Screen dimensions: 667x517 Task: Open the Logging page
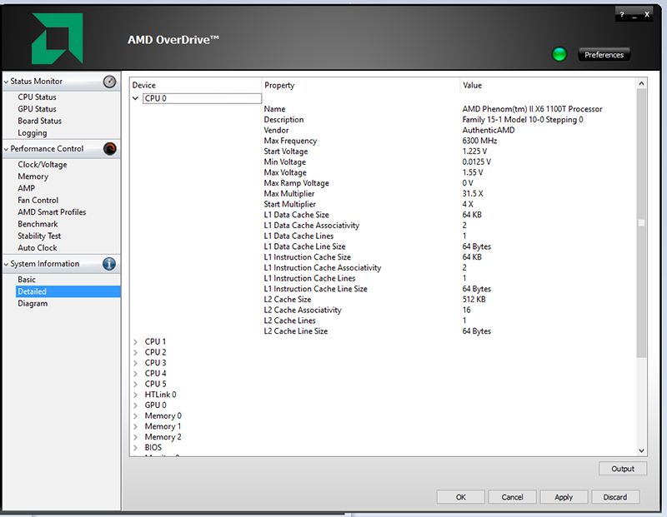tap(33, 133)
